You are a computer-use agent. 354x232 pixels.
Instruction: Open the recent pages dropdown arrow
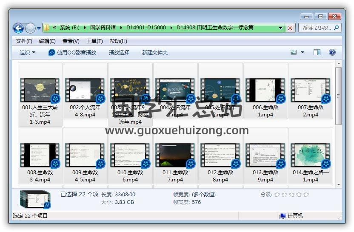[39, 28]
